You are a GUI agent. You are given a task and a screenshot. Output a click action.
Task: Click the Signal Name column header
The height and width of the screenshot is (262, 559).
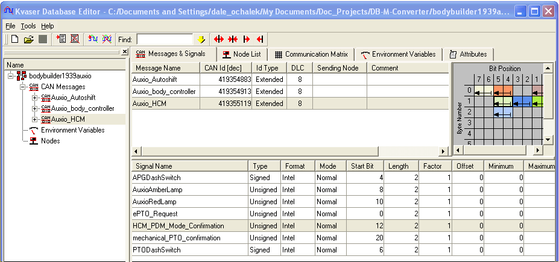[190, 166]
